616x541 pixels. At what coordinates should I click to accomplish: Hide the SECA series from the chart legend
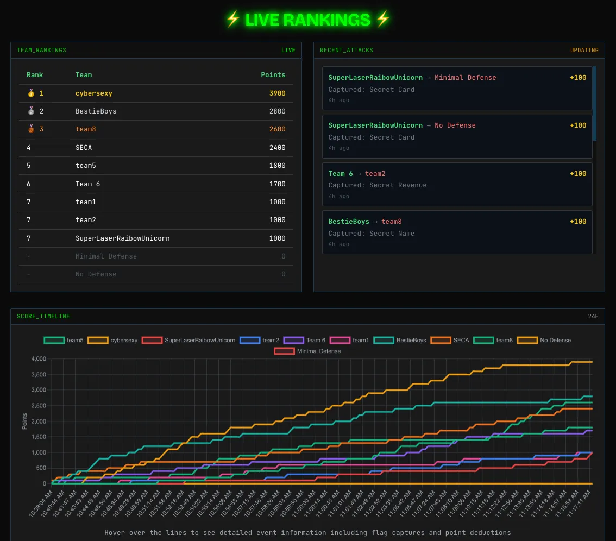tap(450, 341)
